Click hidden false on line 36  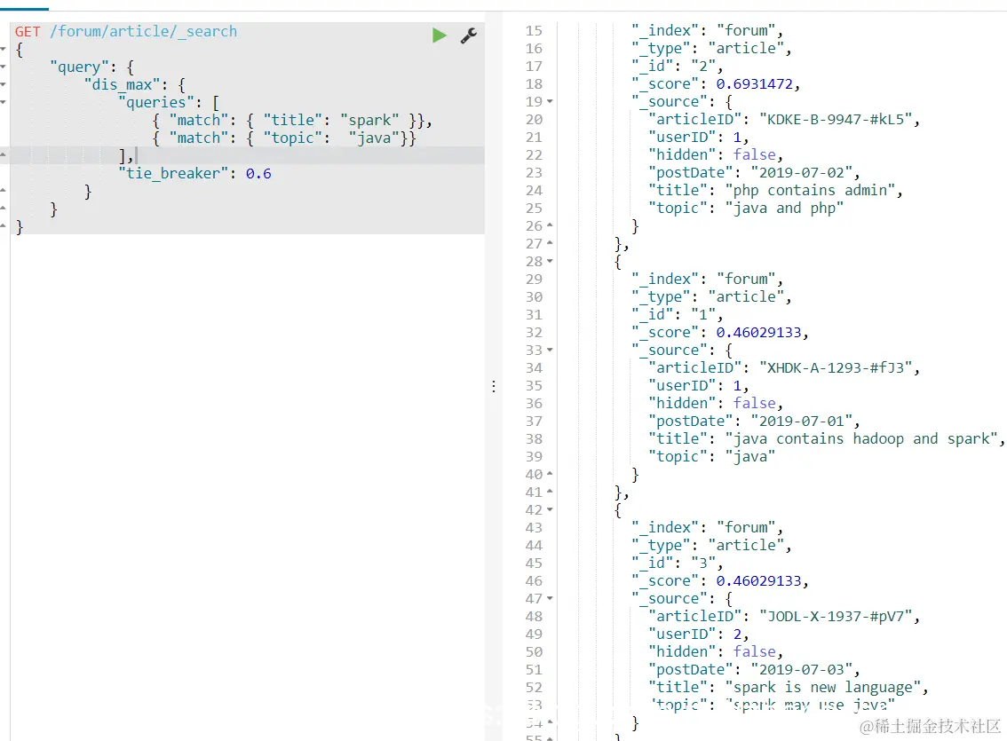(755, 403)
